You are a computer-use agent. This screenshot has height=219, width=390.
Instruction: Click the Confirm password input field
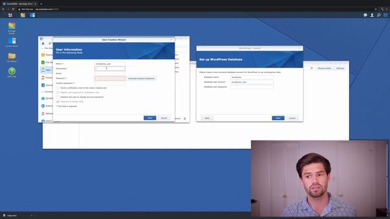pyautogui.click(x=110, y=83)
